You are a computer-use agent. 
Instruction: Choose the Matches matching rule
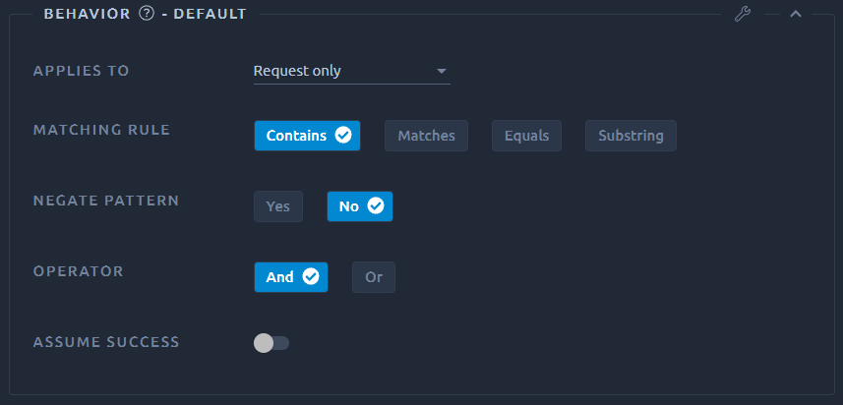(426, 136)
